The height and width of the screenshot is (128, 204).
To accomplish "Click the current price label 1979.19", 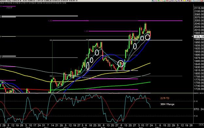I will [199, 36].
